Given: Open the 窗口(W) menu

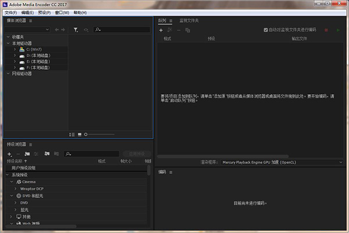Looking at the screenshot, I should pos(62,13).
